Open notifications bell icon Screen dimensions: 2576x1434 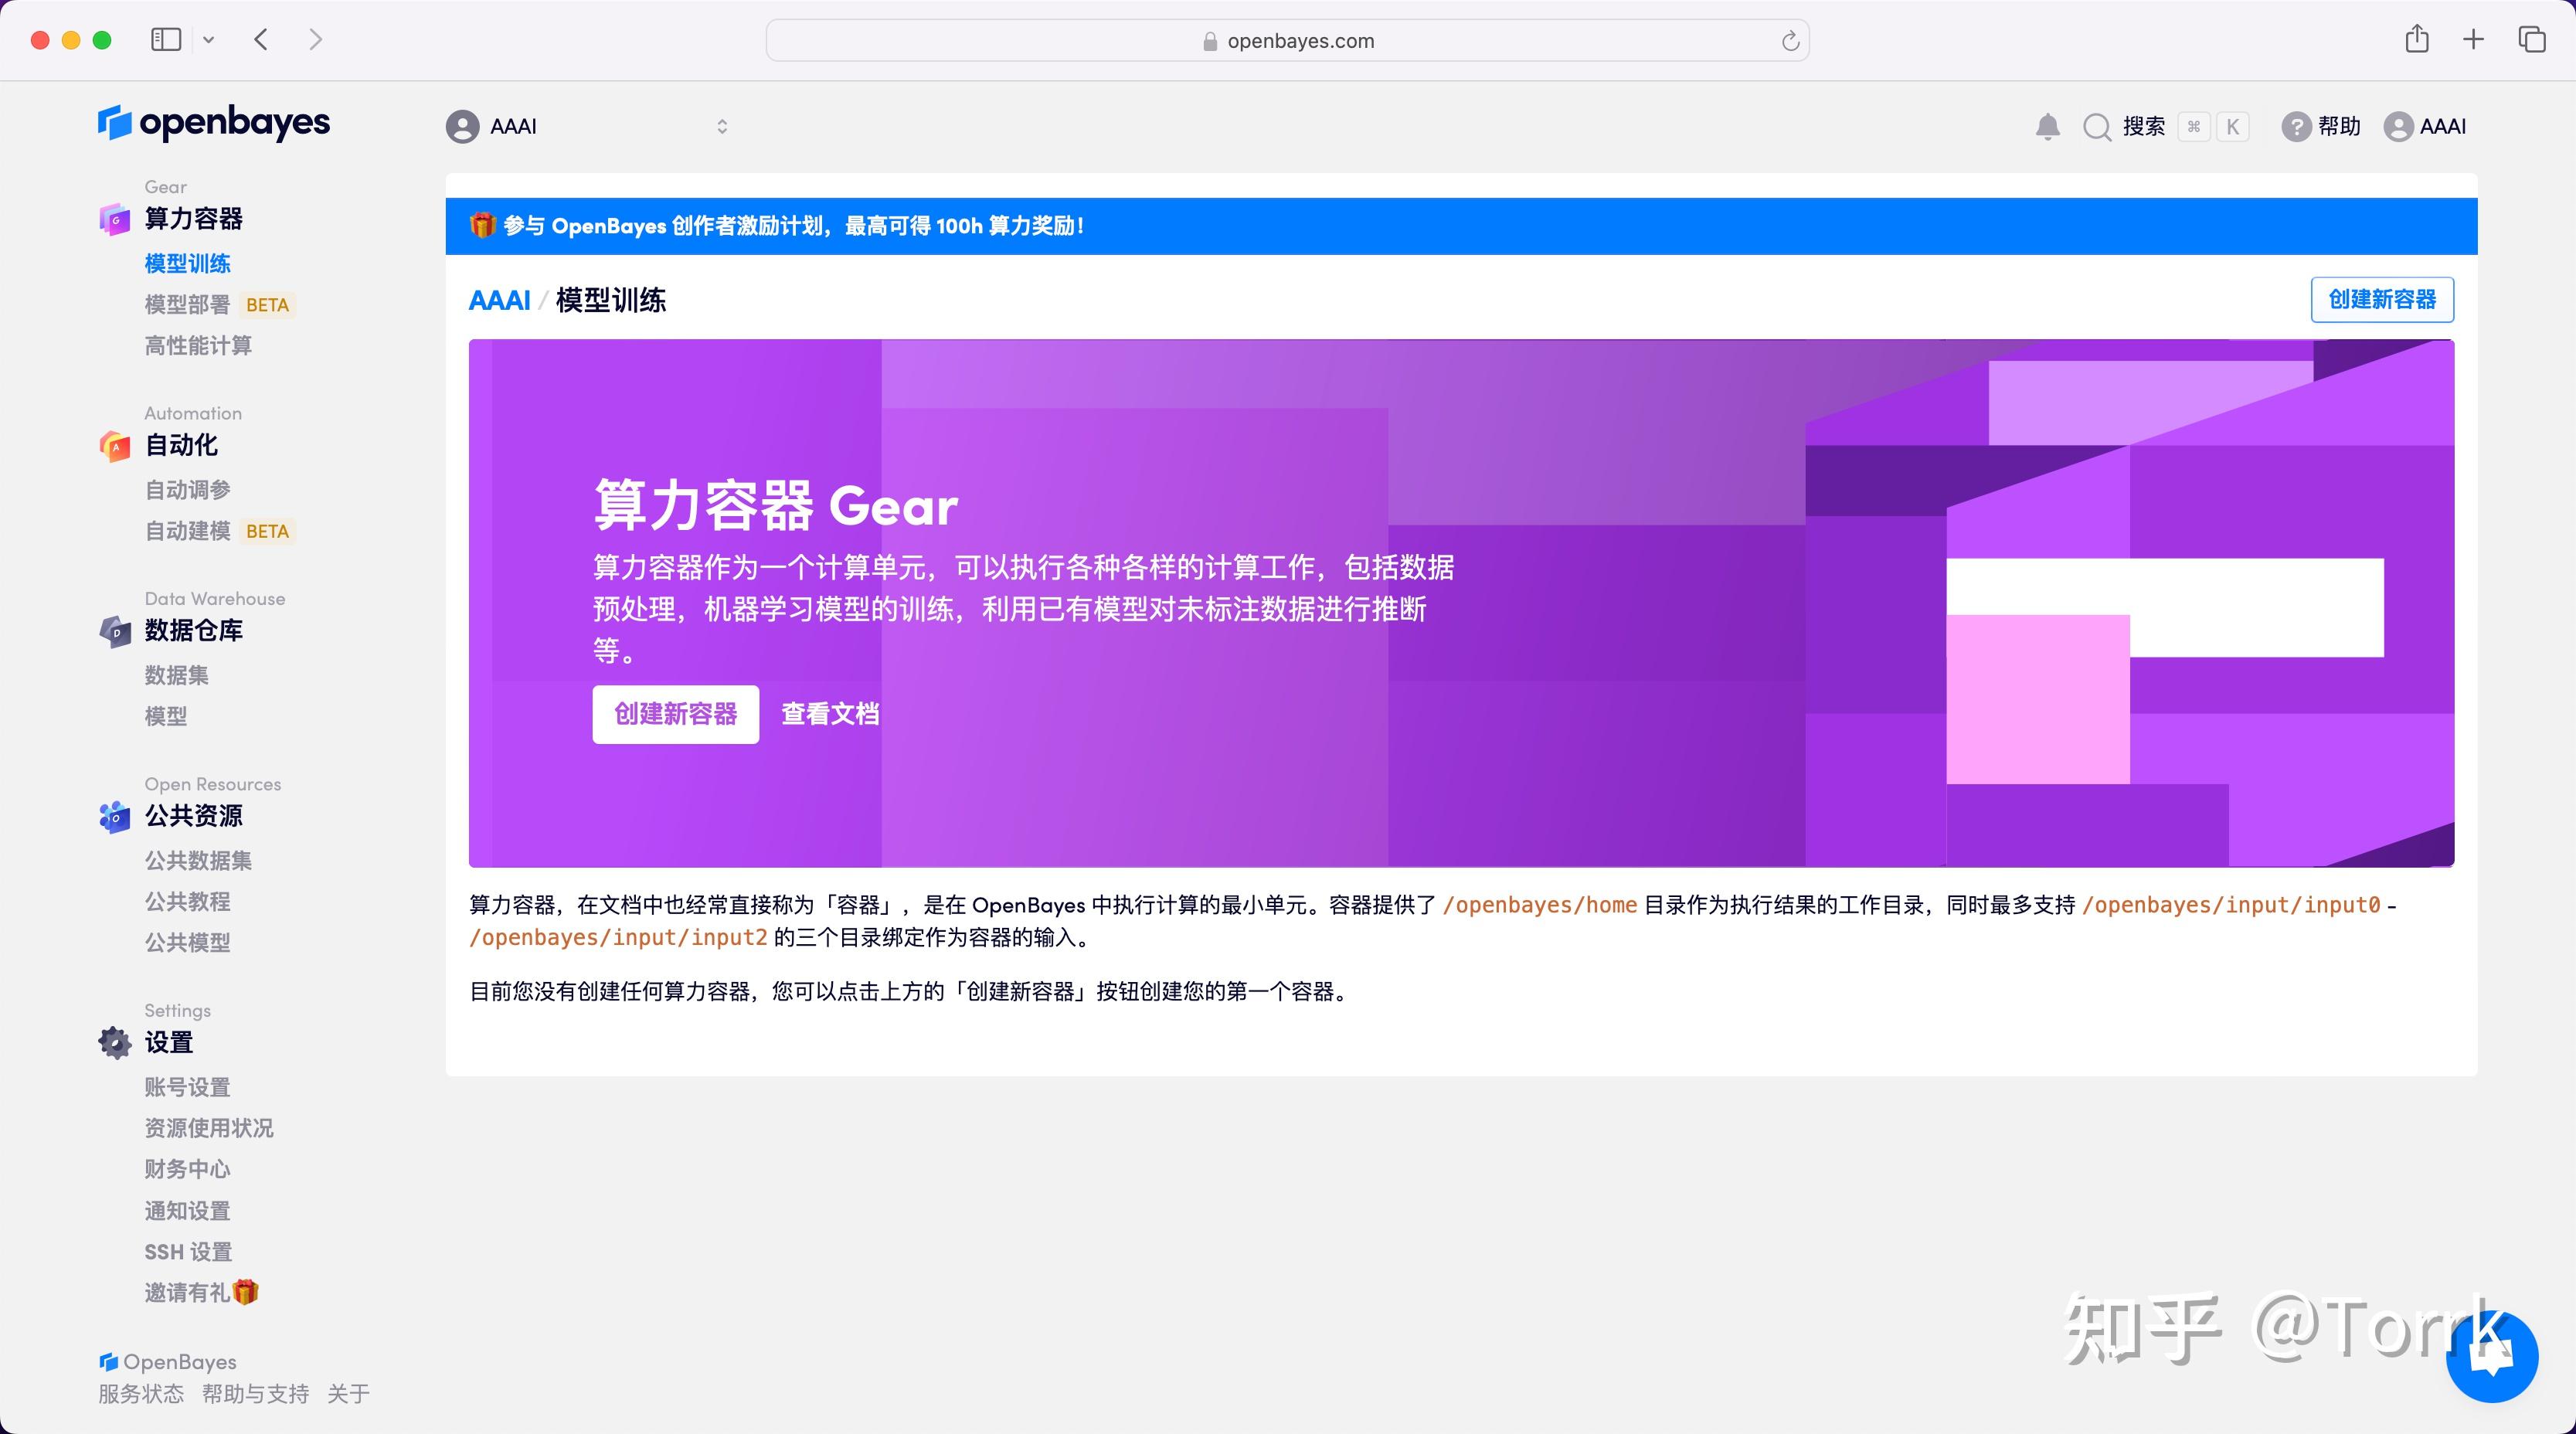[x=2047, y=127]
